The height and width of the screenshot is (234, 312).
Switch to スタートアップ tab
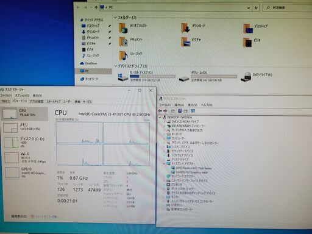point(54,102)
